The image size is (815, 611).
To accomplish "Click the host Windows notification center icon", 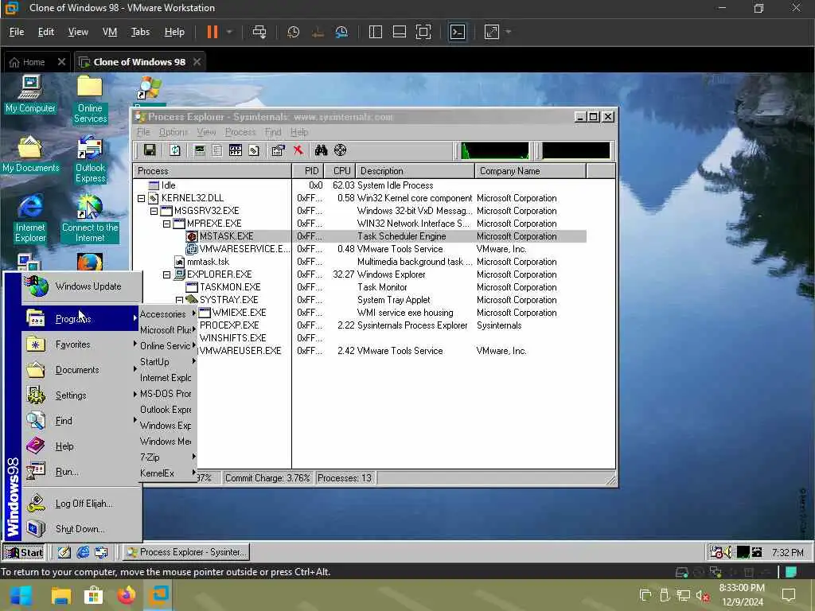I will pos(789,595).
